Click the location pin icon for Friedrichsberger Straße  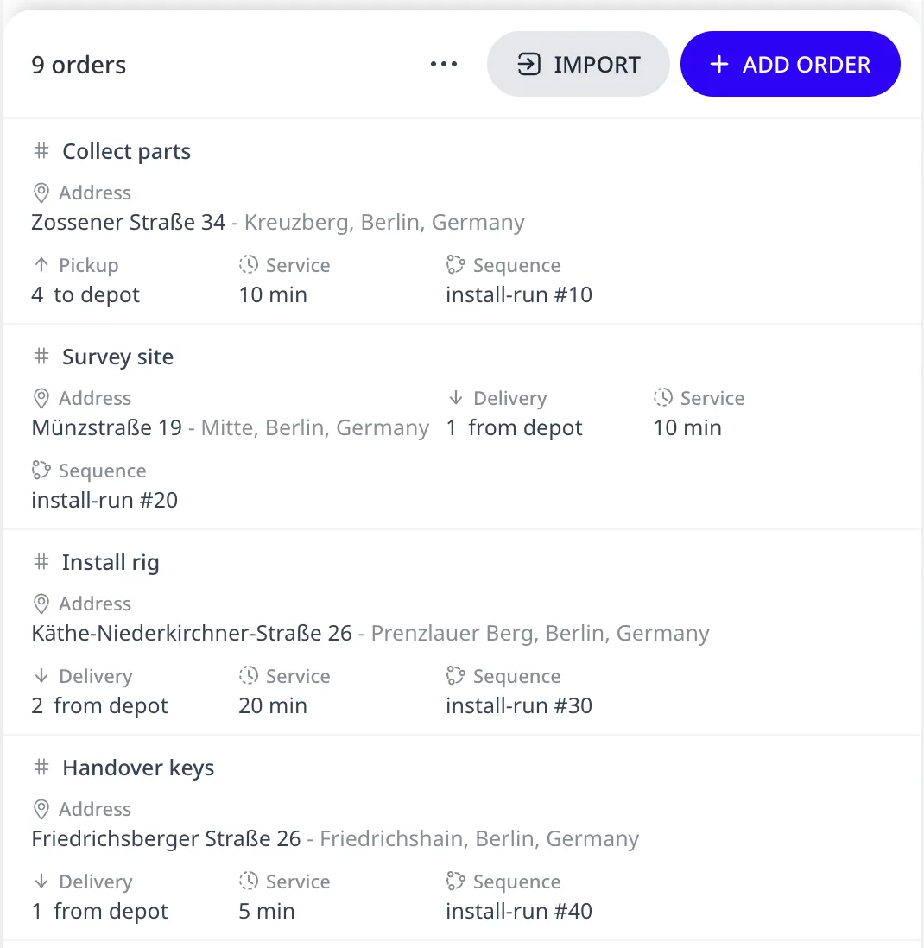tap(41, 810)
